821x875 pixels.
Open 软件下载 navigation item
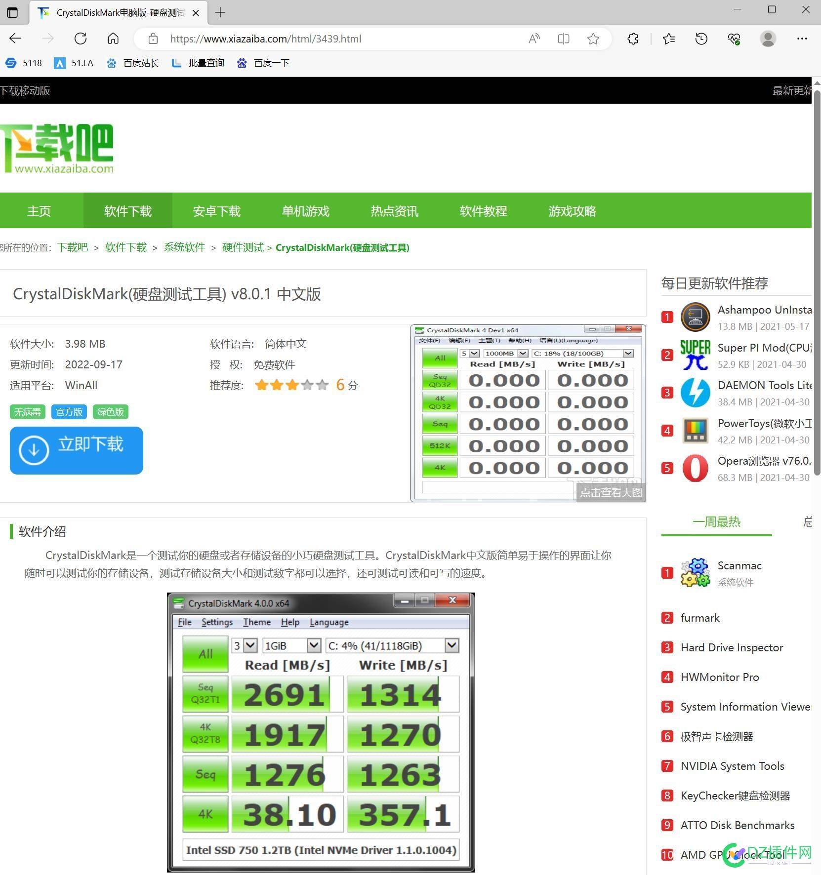[x=127, y=211]
